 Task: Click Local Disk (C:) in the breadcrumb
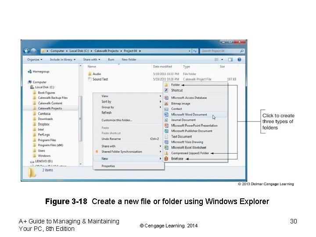[x=79, y=51]
